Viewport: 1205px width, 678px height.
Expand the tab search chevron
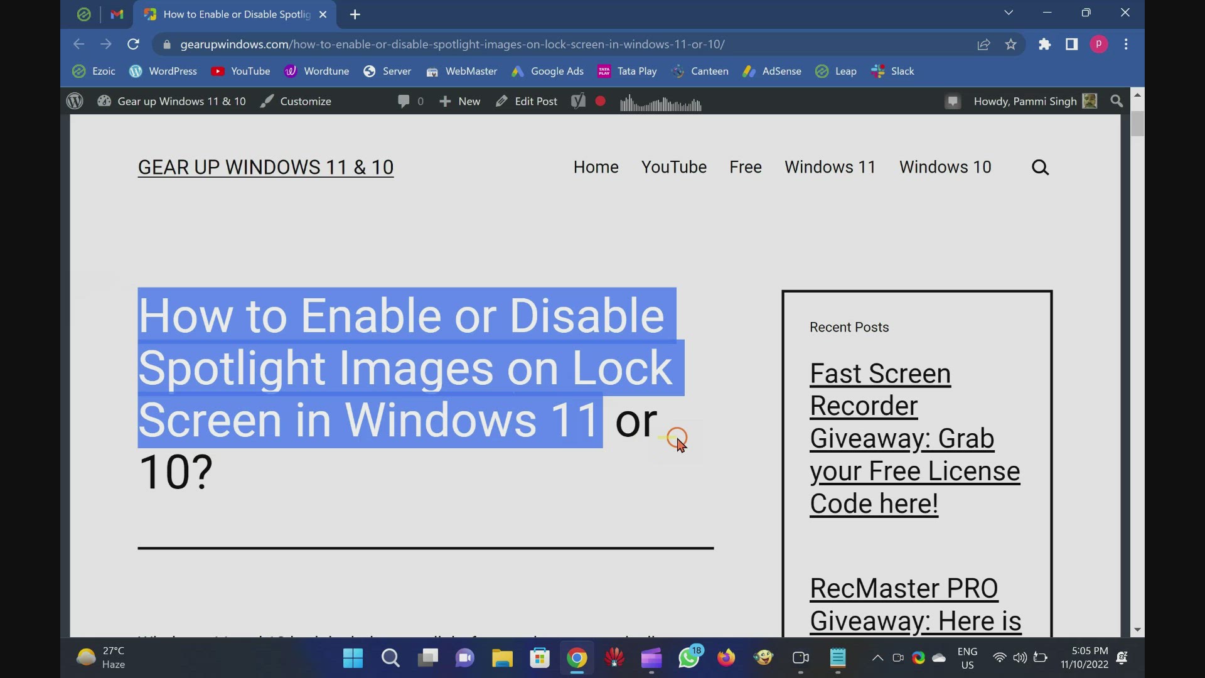coord(1009,13)
